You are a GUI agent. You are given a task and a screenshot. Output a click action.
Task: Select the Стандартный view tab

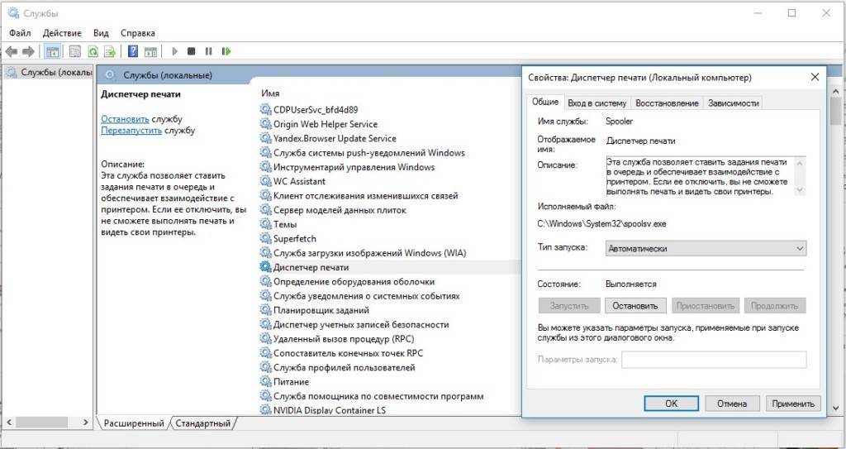203,423
